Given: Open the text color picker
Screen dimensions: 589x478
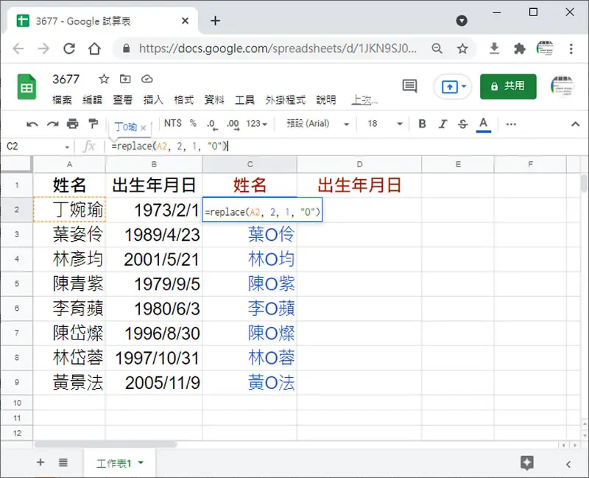Looking at the screenshot, I should 484,124.
